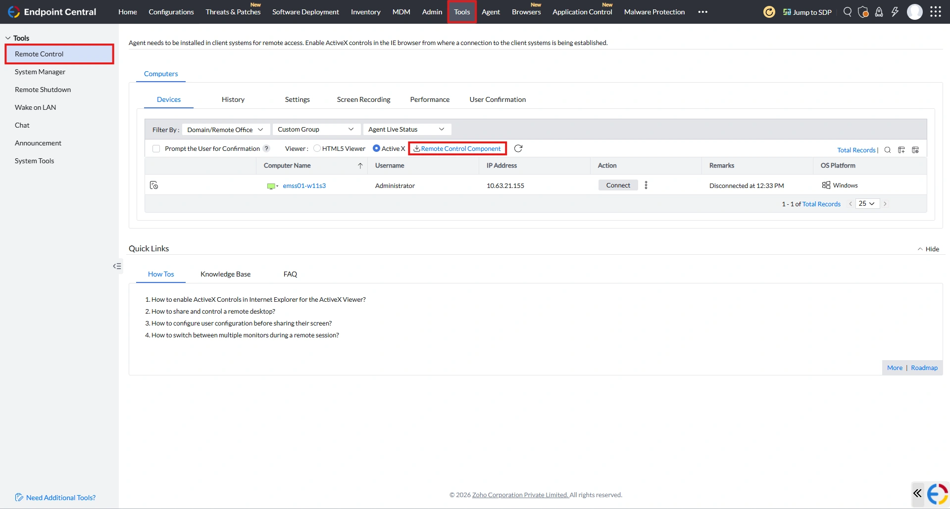Image resolution: width=950 pixels, height=509 pixels.
Task: Open the emss01-w11s3 computer link
Action: (x=304, y=186)
